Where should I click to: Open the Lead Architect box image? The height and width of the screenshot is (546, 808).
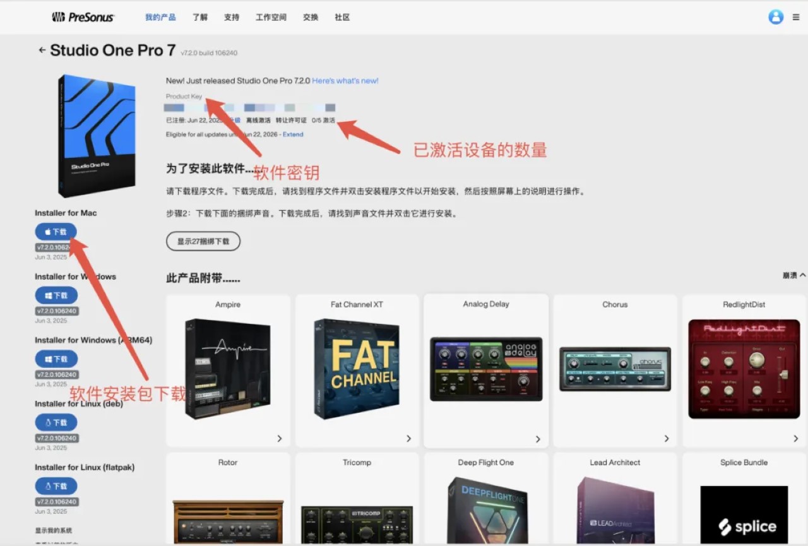[615, 511]
